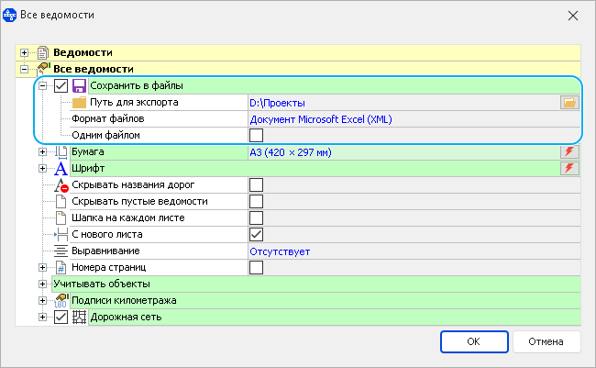This screenshot has width=596, height=368.
Task: Select the Сохранить в файлы row label
Action: pyautogui.click(x=137, y=85)
